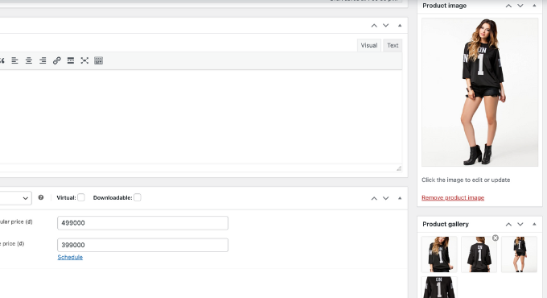Image resolution: width=547 pixels, height=298 pixels.
Task: Move product data panel down
Action: click(385, 198)
